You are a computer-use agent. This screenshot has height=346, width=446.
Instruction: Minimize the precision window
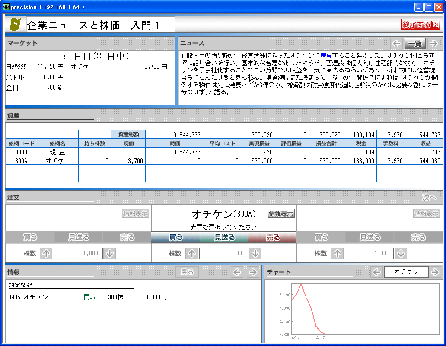pos(419,7)
